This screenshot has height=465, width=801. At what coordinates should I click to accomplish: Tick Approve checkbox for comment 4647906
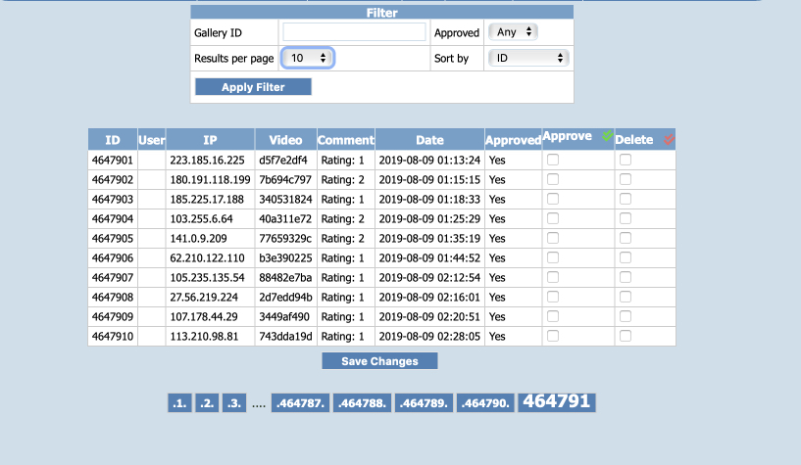553,258
